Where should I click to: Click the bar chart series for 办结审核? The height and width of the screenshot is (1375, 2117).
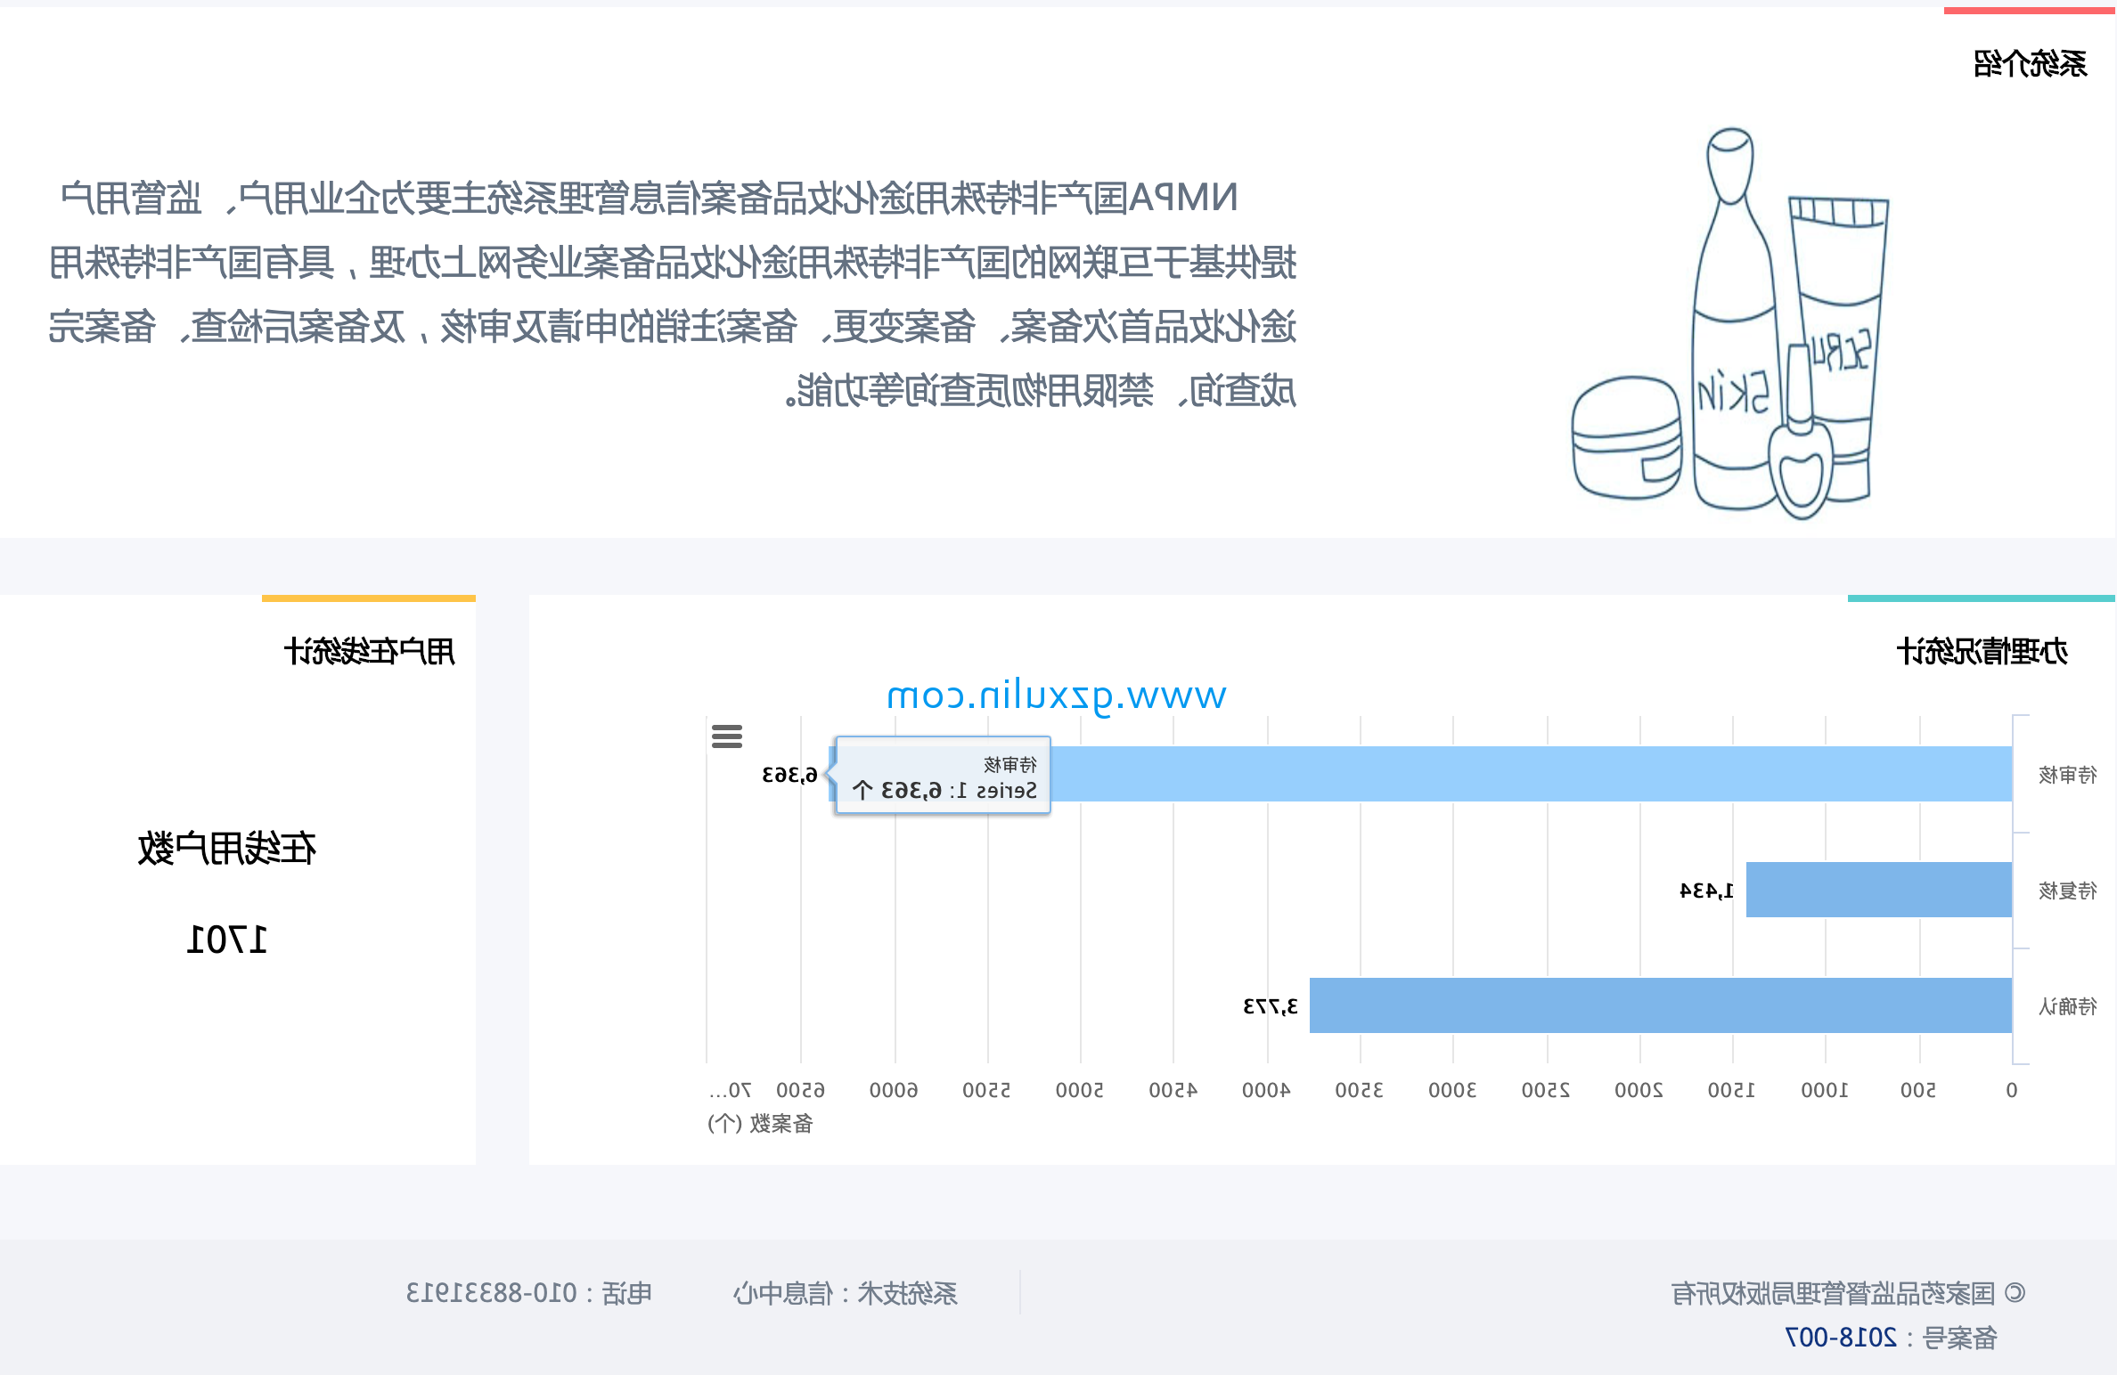[1389, 772]
